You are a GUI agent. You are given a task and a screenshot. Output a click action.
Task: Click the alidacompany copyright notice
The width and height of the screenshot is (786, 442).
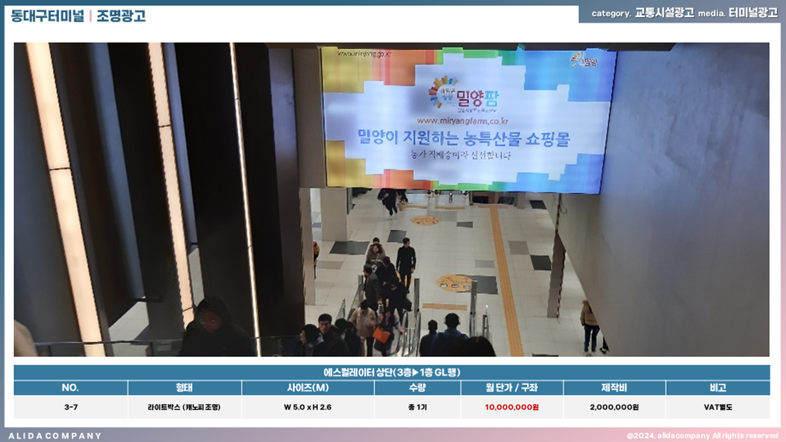(x=702, y=435)
